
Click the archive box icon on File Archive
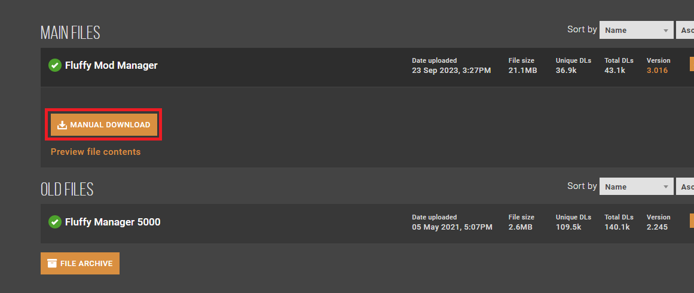[52, 264]
